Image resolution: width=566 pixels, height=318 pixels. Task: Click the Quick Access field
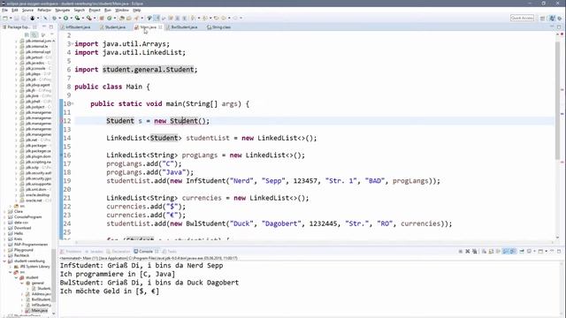(522, 18)
